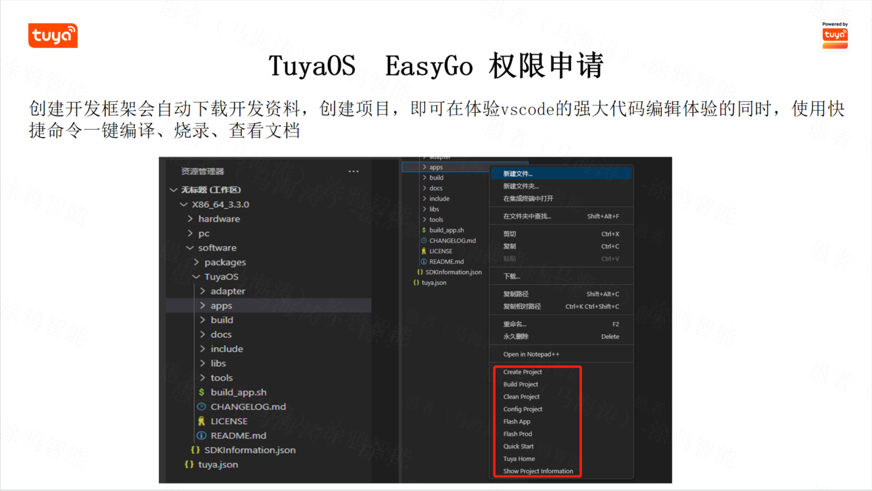Click the "Powered by tuya" badge
Screen dimensions: 872x491
click(835, 35)
